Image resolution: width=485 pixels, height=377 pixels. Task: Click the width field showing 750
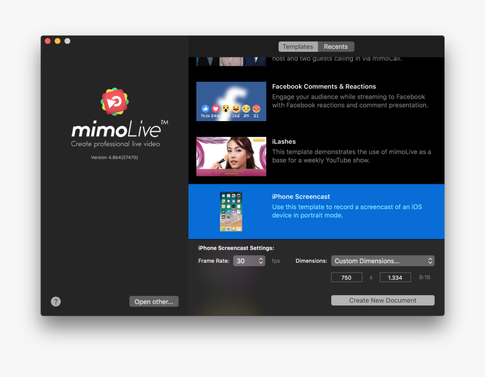coord(346,277)
